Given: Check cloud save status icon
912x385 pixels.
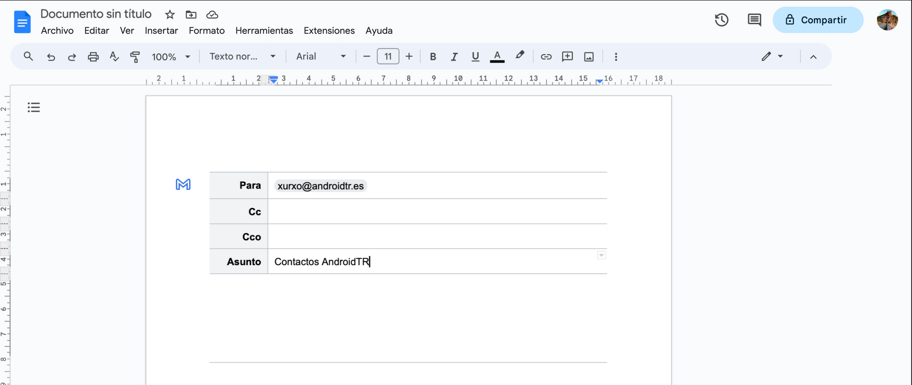Looking at the screenshot, I should click(x=212, y=15).
